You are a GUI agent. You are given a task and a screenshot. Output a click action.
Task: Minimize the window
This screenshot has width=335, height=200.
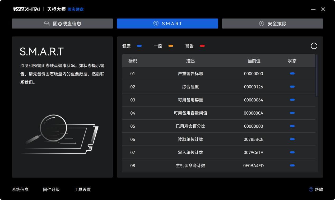pyautogui.click(x=313, y=9)
